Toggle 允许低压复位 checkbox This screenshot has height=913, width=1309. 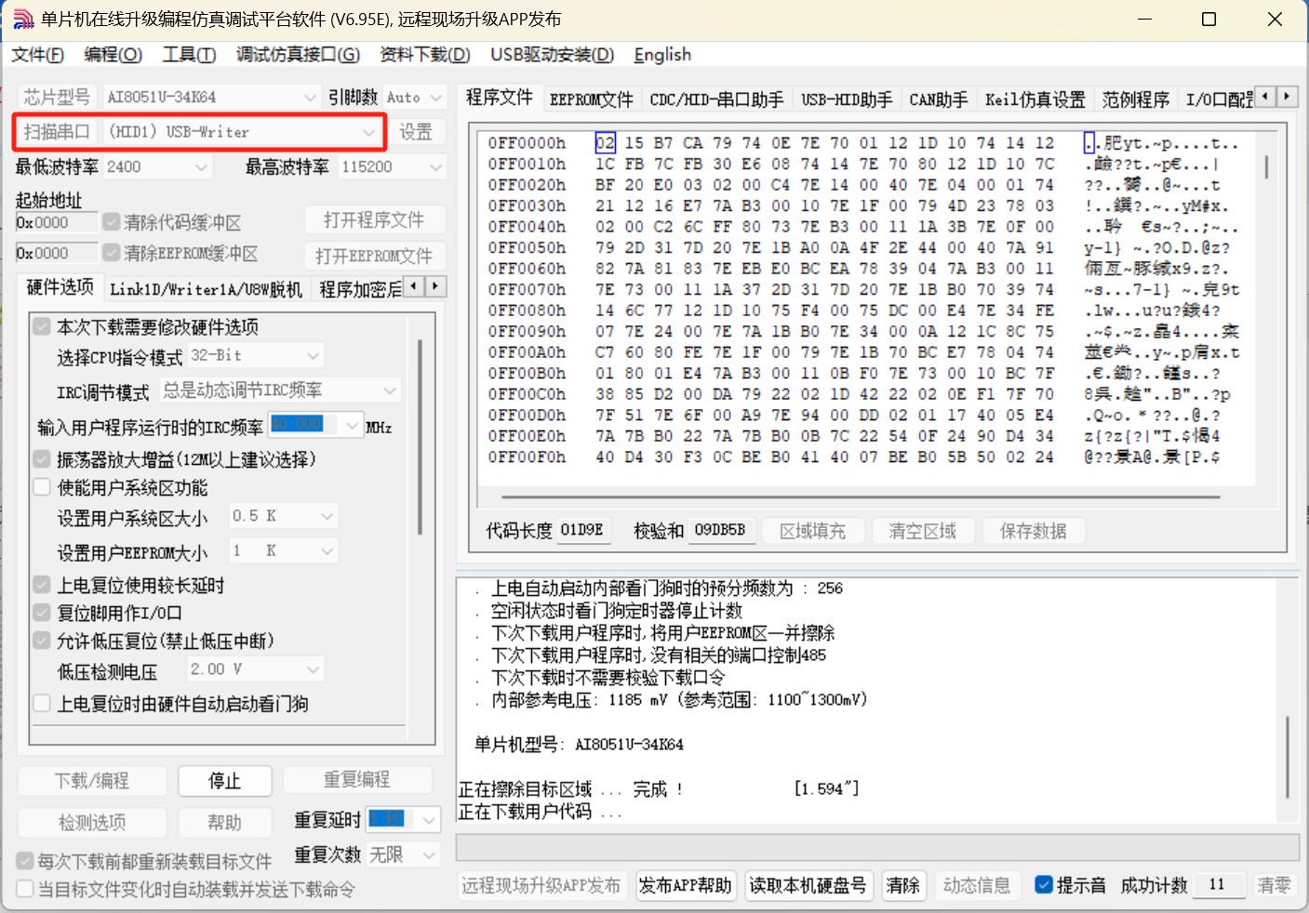tap(42, 641)
